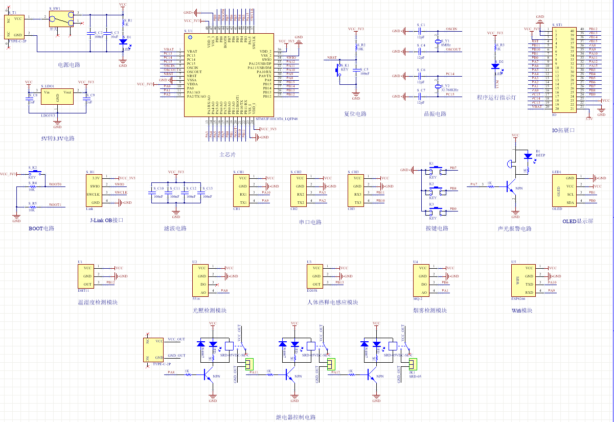This screenshot has height=422, width=614.
Task: Select the S_R2 10K reset resistor
Action: pyautogui.click(x=356, y=47)
